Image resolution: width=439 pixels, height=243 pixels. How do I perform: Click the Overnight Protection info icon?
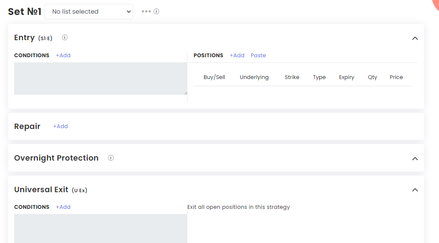pyautogui.click(x=111, y=158)
